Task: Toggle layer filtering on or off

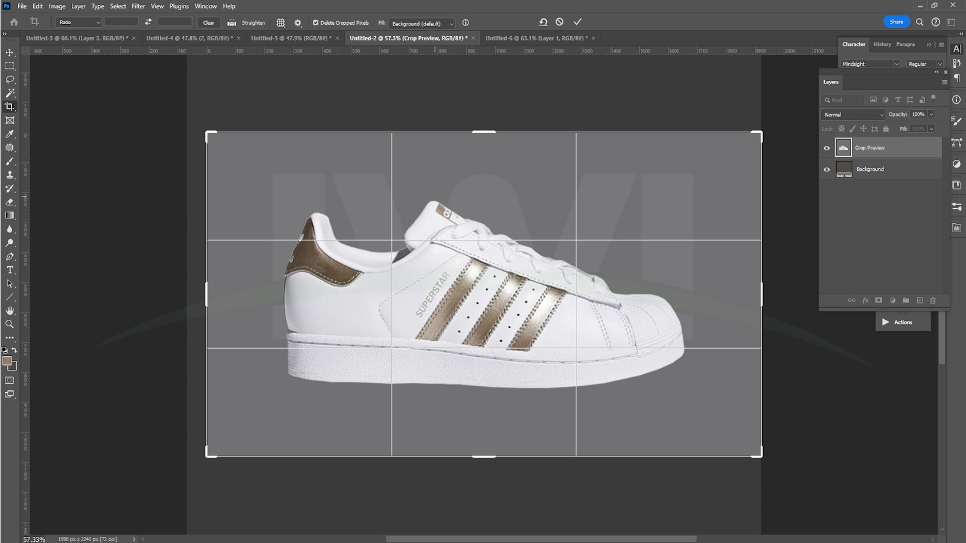Action: pyautogui.click(x=933, y=97)
